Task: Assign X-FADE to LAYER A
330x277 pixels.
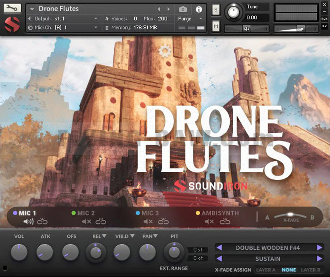Action: click(x=266, y=270)
